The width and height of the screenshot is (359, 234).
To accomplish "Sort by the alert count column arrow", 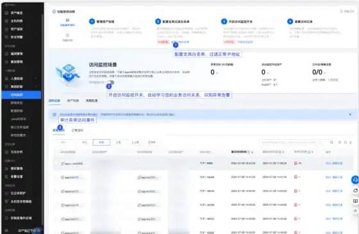I will tap(312, 152).
